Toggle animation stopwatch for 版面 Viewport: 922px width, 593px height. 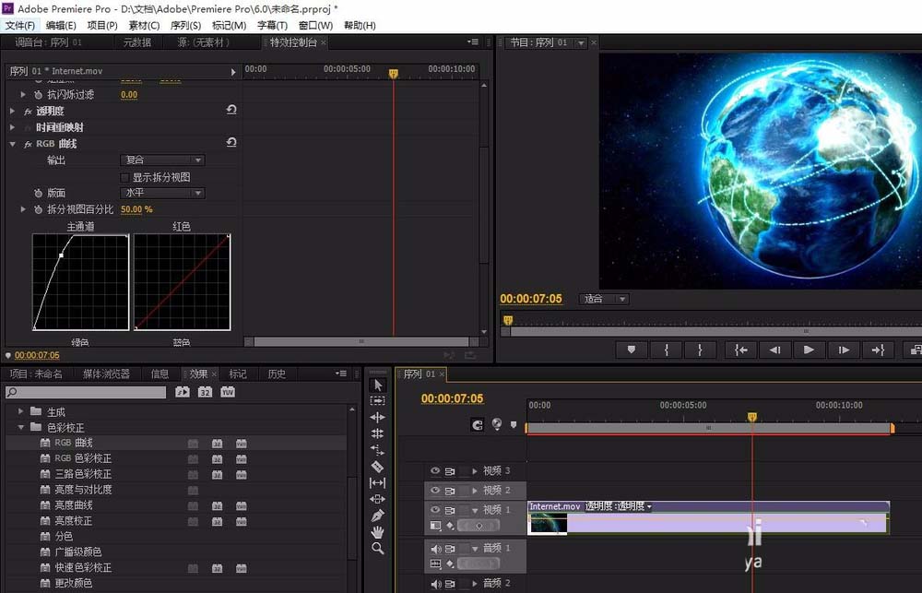click(38, 193)
